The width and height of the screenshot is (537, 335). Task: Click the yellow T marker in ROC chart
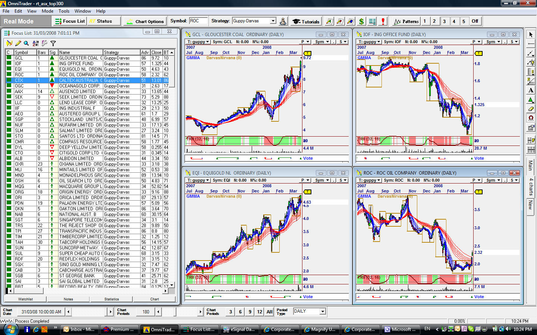478,192
